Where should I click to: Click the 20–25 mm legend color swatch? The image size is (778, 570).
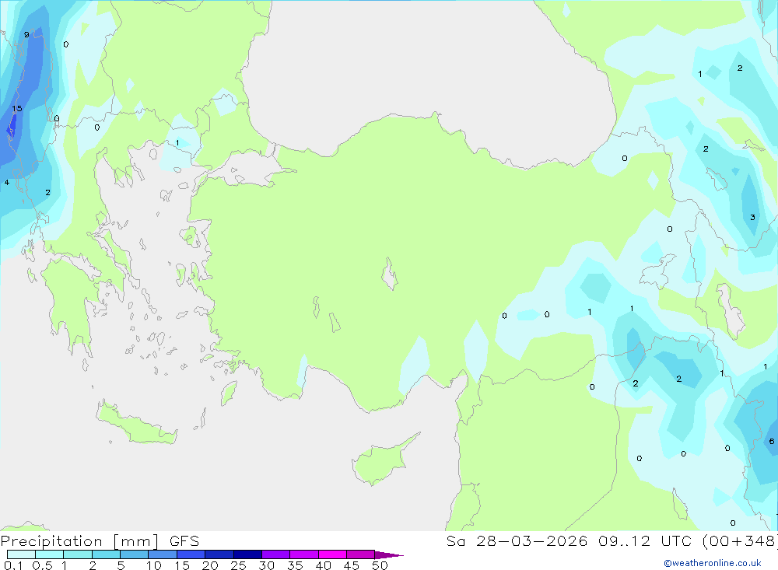(219, 554)
